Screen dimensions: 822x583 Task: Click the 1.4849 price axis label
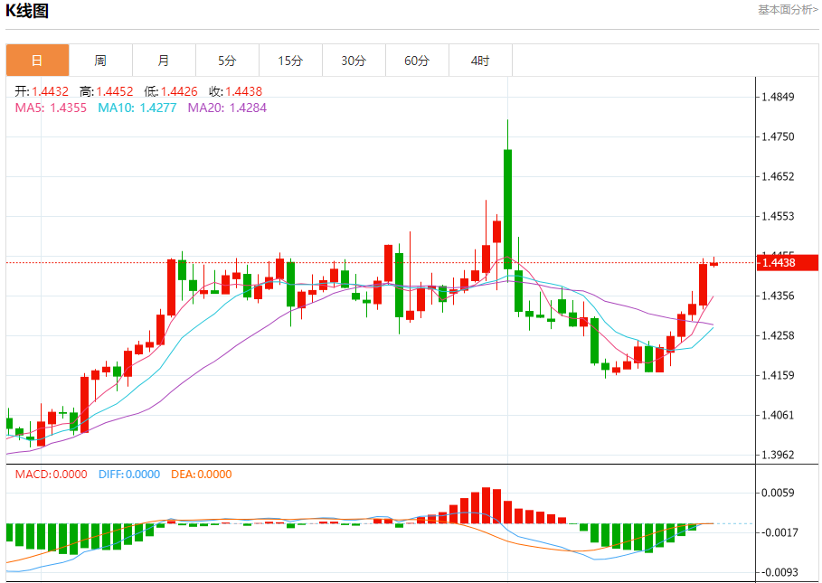pyautogui.click(x=778, y=97)
